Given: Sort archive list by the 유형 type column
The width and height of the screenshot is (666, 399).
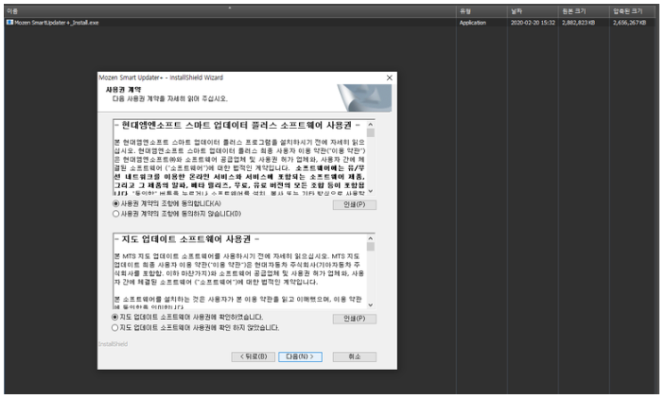Looking at the screenshot, I should tap(482, 11).
